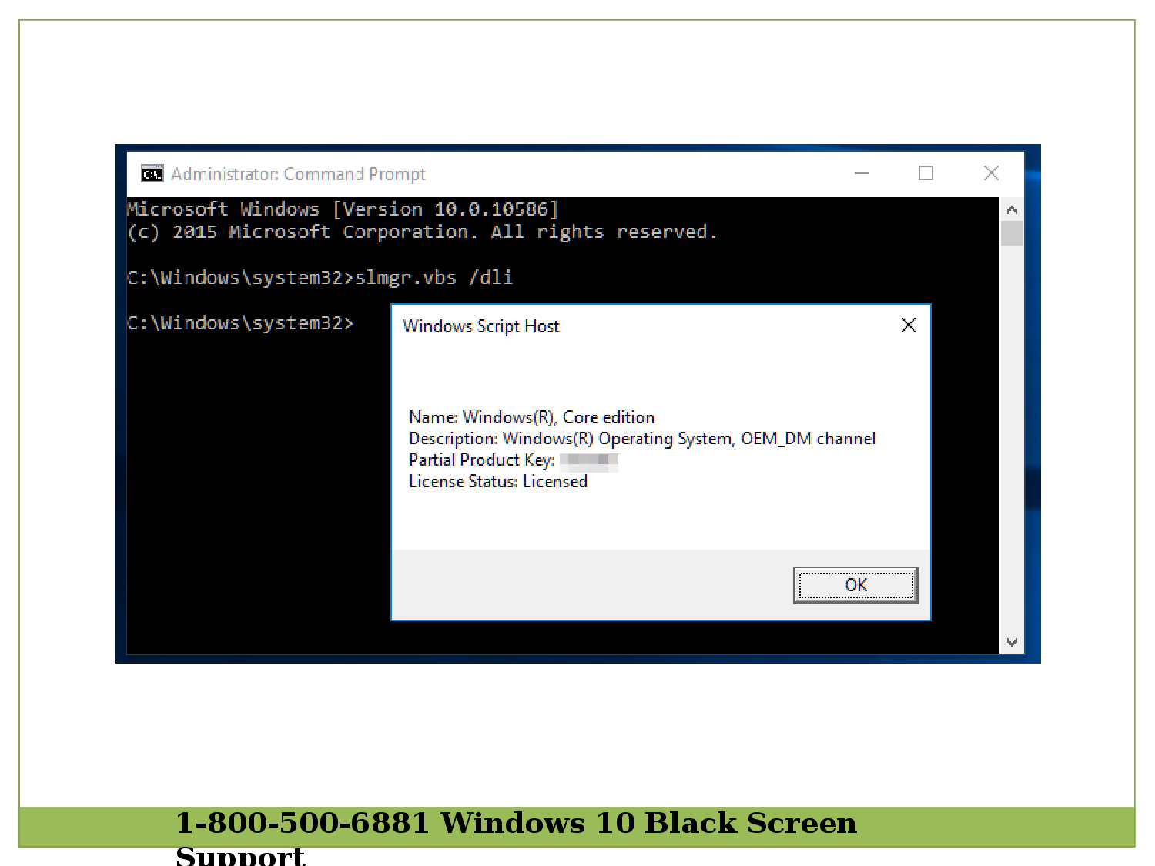
Task: Click the empty C:\Windows\system32> prompt line
Action: click(240, 323)
